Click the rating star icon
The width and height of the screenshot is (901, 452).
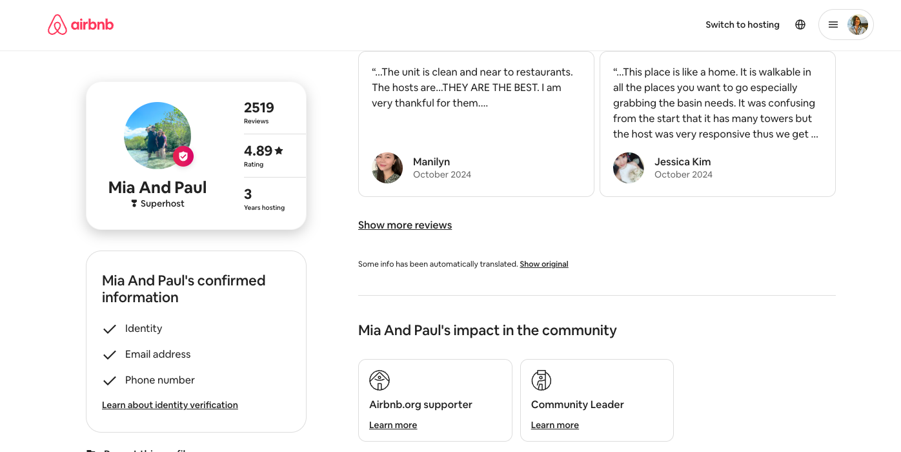[x=279, y=150]
